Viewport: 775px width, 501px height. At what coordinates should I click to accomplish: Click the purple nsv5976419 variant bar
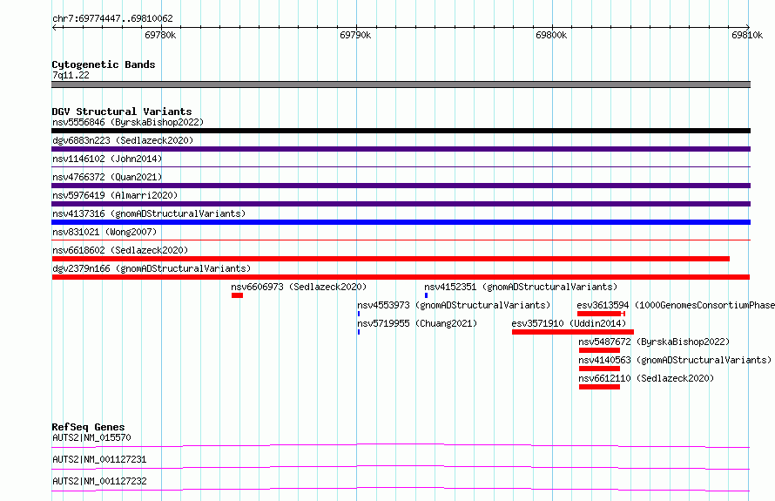(x=401, y=204)
